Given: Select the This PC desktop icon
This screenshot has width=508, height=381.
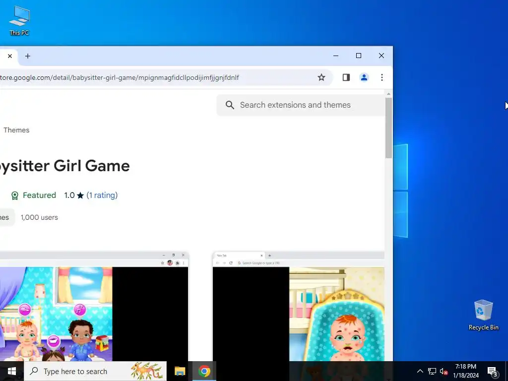Looking at the screenshot, I should pyautogui.click(x=19, y=20).
